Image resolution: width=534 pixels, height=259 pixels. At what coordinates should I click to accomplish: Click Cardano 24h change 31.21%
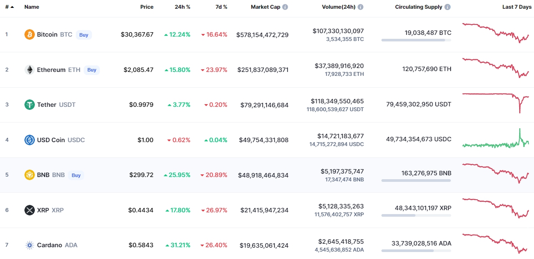click(x=178, y=245)
